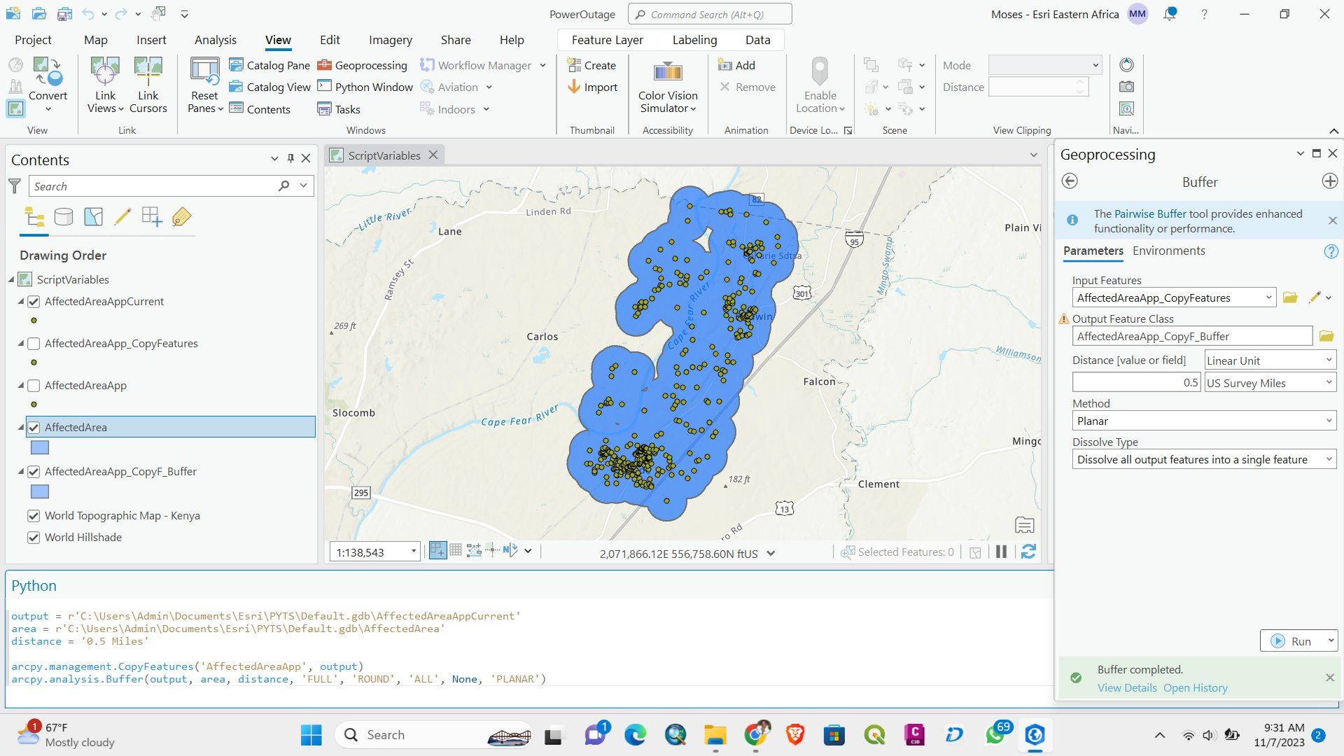Toggle AffectedAreaApp_CopyF_Buffer layer checkbox
The width and height of the screenshot is (1344, 756).
pos(34,472)
